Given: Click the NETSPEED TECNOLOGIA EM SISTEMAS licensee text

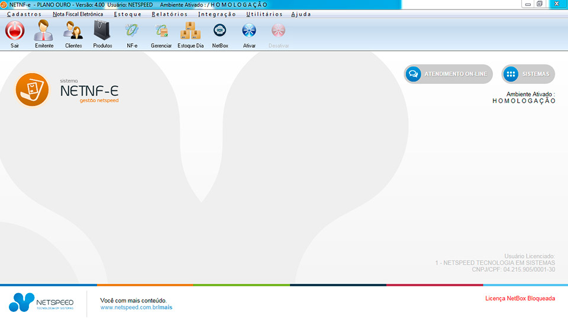Looking at the screenshot, I should tap(495, 263).
